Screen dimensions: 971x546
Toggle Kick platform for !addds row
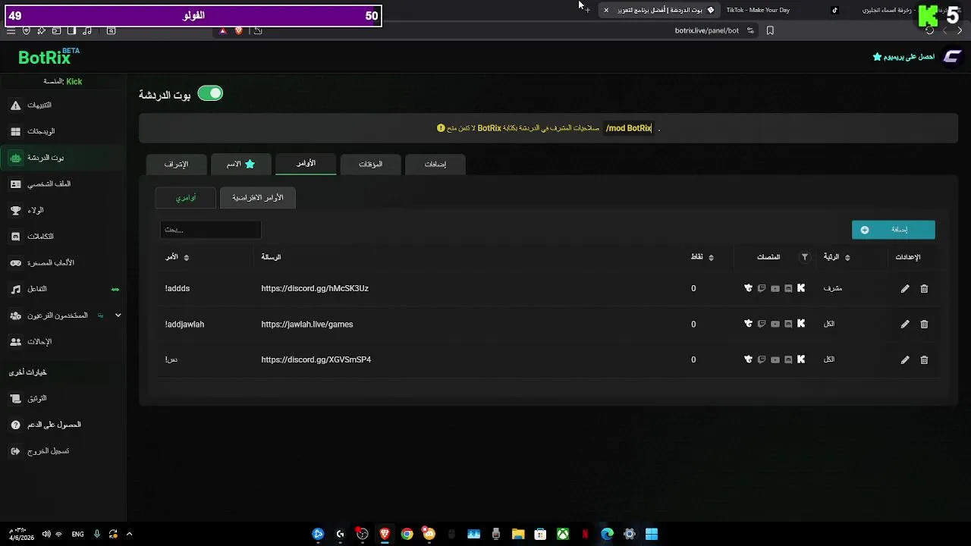coord(801,288)
